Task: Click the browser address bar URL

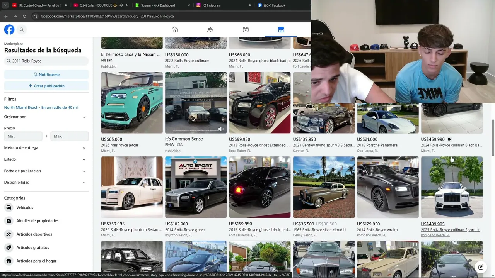Action: coord(107,16)
